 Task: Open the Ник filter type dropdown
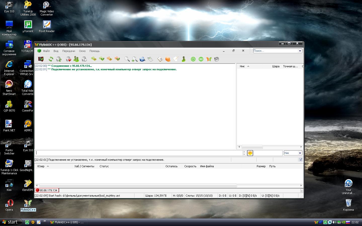tap(300, 153)
